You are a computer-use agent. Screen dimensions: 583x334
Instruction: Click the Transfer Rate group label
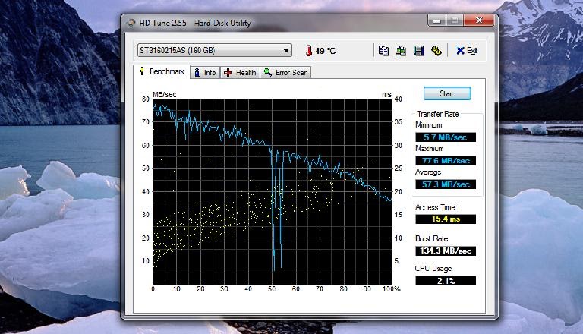coord(437,114)
